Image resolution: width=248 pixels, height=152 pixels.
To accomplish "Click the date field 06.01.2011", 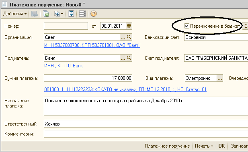I will (x=113, y=26).
